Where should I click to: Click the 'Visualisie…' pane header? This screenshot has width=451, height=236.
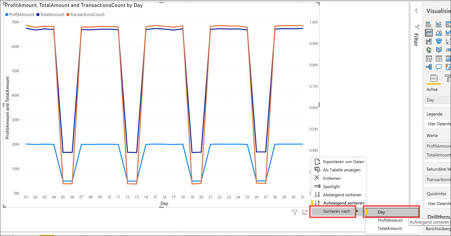click(x=439, y=11)
